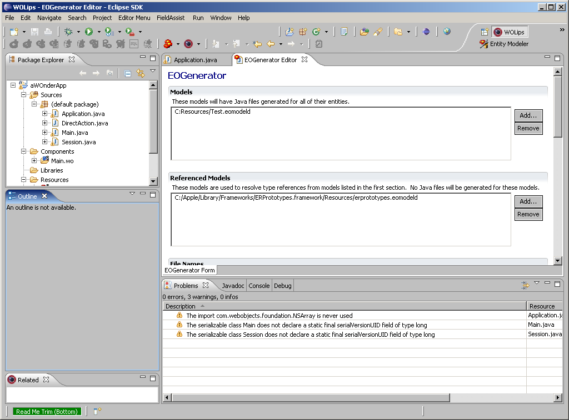
Task: Select the erprototypes.eomodeld referenced model entry
Action: pos(296,198)
